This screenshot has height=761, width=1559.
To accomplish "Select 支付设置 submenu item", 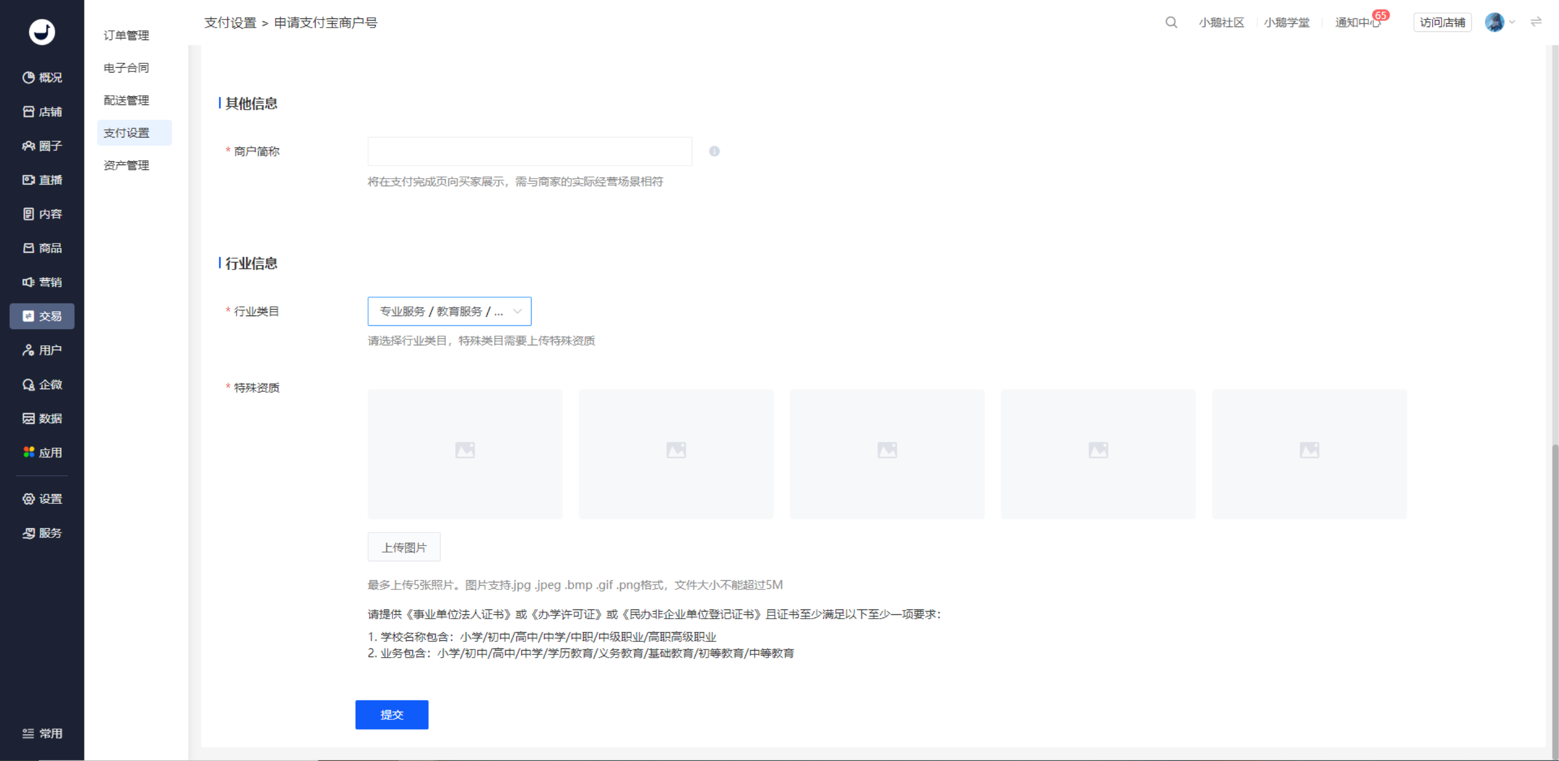I will (x=134, y=133).
